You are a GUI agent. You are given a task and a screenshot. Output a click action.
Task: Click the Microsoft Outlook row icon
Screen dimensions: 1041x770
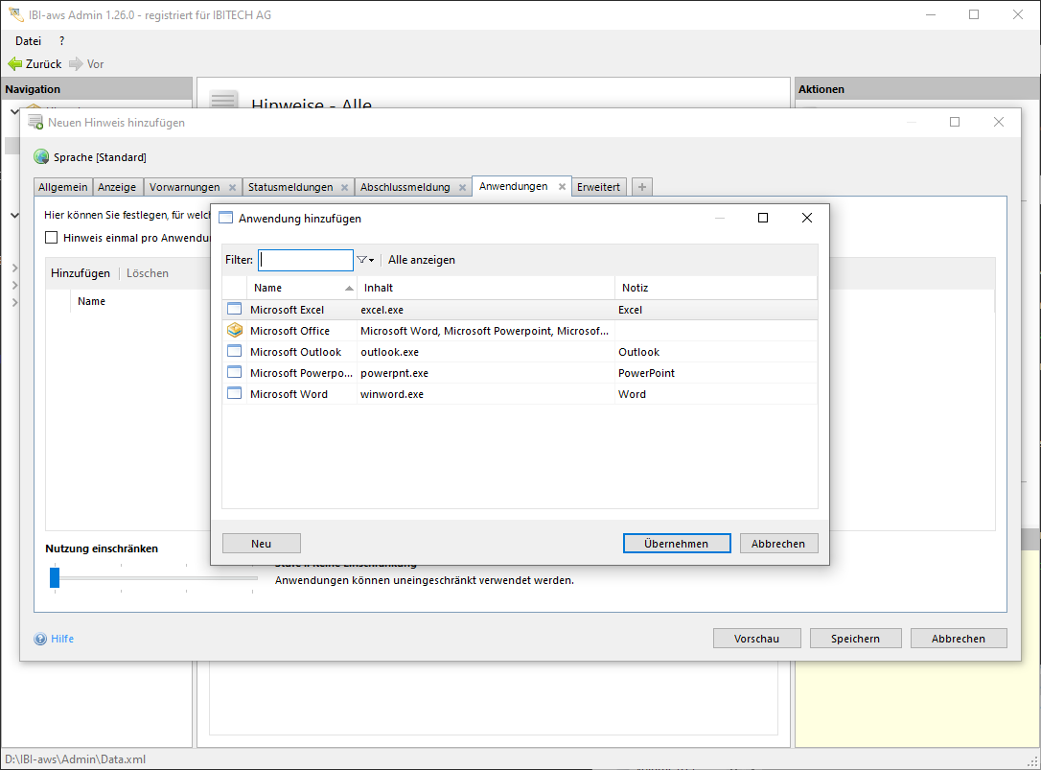point(235,352)
